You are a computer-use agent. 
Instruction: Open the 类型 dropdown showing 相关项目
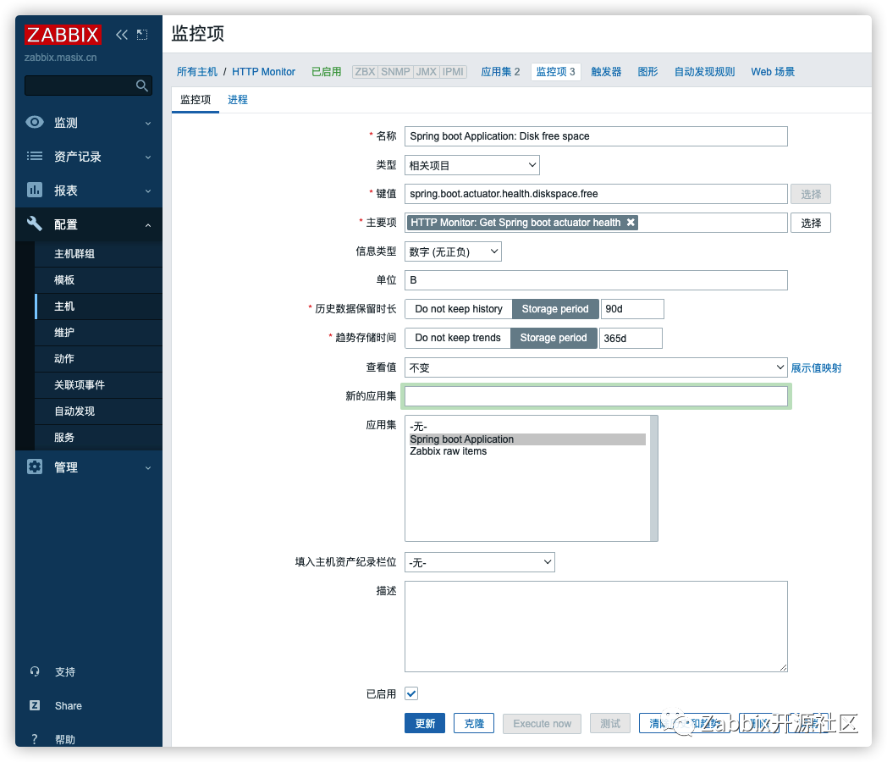pyautogui.click(x=471, y=164)
